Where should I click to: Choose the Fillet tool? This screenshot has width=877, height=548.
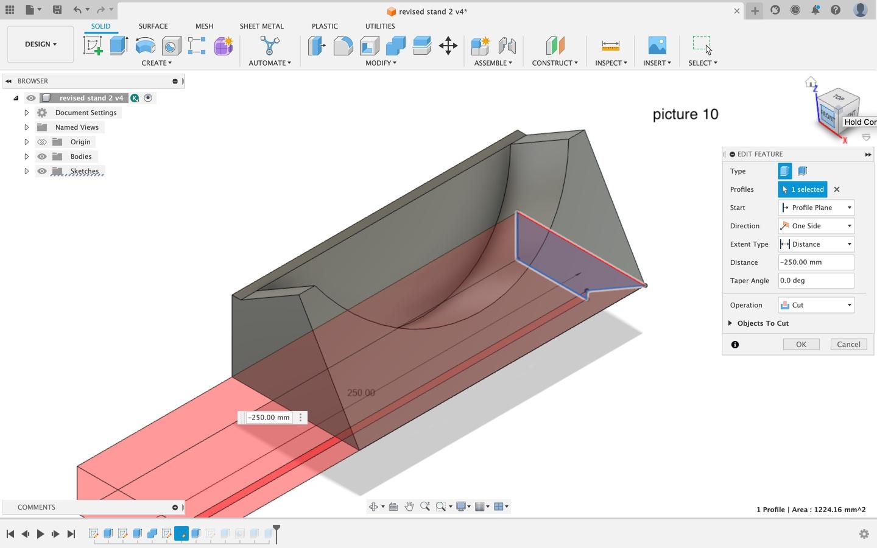click(x=343, y=46)
